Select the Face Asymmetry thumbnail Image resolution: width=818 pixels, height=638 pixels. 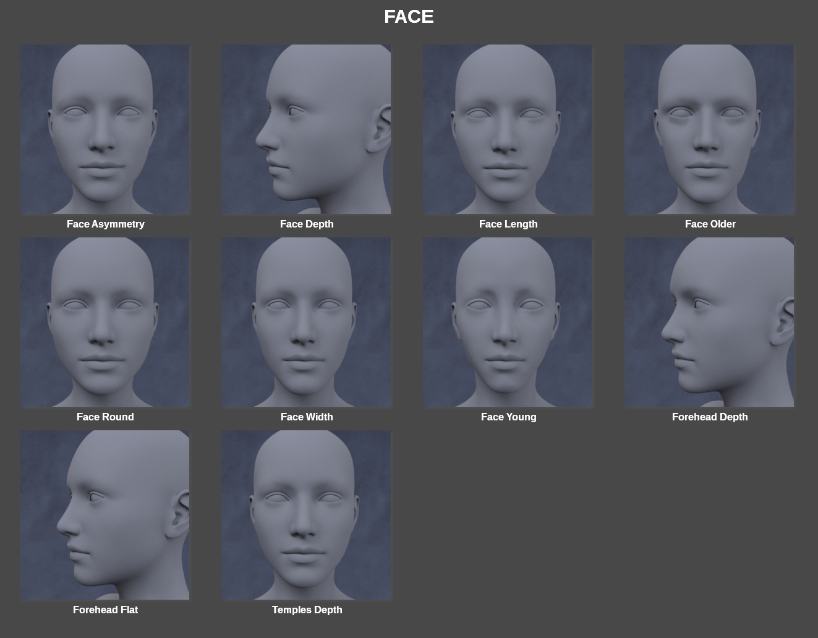[104, 129]
